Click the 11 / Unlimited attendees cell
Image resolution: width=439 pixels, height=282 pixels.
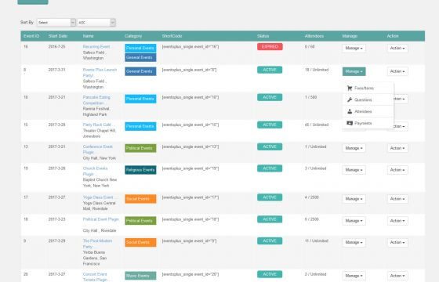(317, 241)
